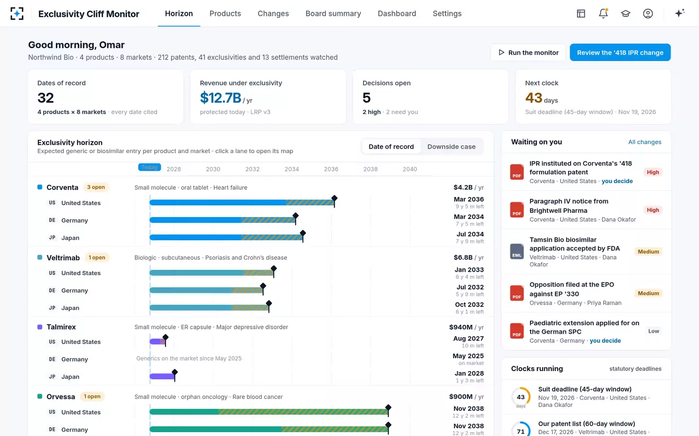Switch to the Dashboard tab

point(397,14)
